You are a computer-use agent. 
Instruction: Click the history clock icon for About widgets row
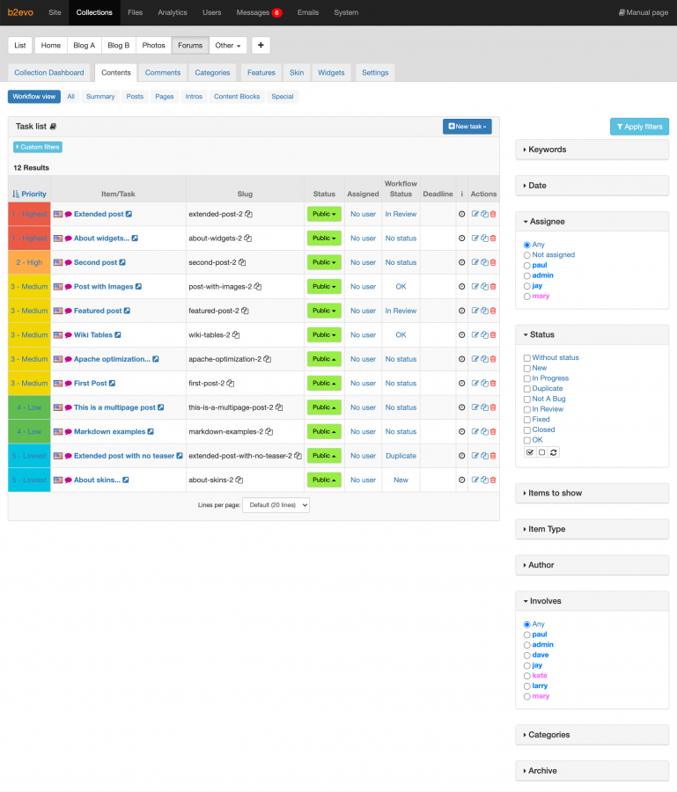click(x=462, y=238)
